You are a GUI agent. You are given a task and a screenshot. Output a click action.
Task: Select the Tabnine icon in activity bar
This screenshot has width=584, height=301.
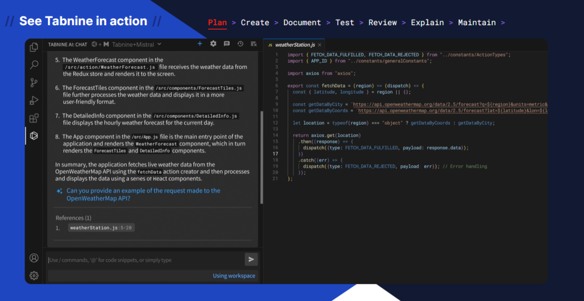point(34,136)
